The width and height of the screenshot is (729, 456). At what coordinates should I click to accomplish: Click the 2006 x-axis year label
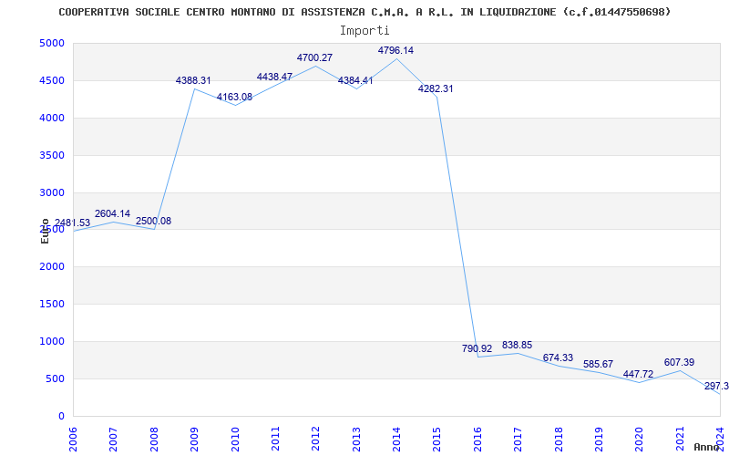[73, 439]
